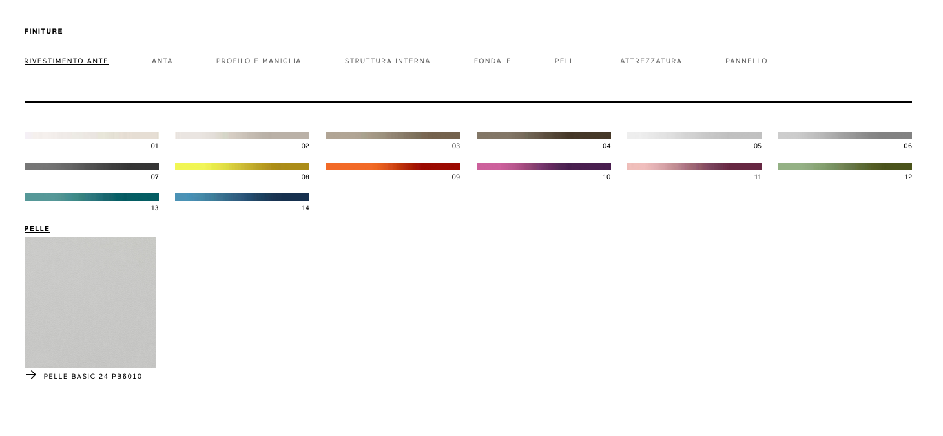The height and width of the screenshot is (436, 943).
Task: Open the Pannello tab
Action: click(746, 61)
